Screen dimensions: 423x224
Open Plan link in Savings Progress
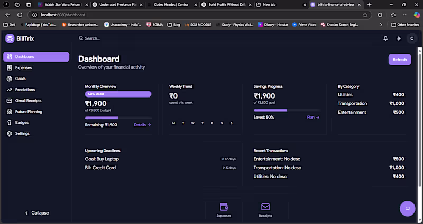(313, 117)
